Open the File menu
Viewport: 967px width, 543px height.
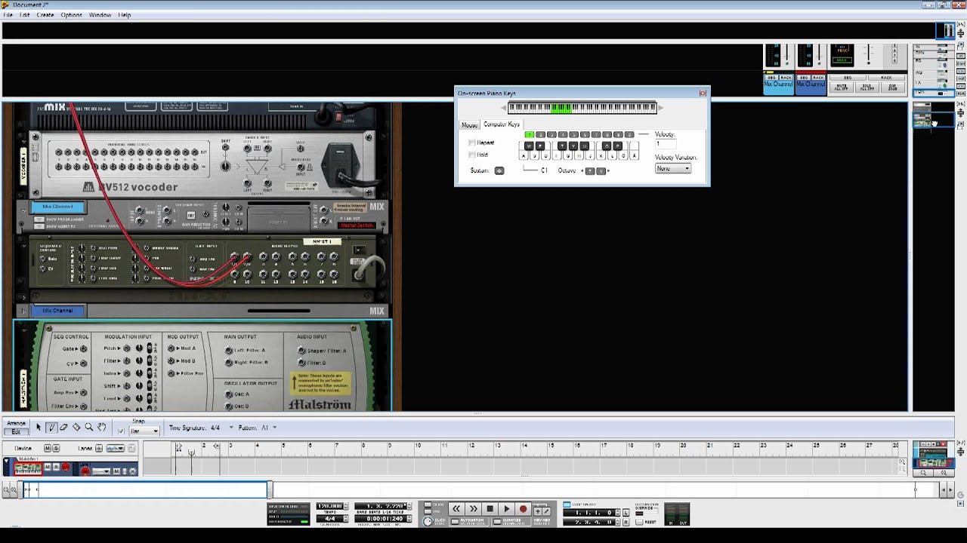point(8,15)
